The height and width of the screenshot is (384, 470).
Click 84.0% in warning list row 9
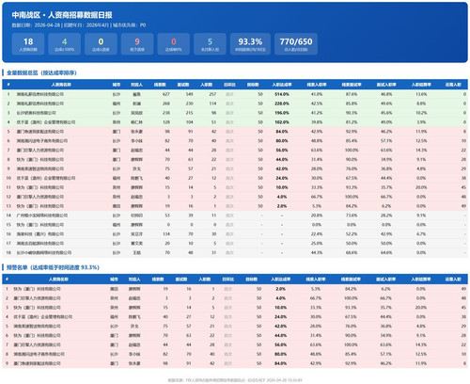point(280,363)
